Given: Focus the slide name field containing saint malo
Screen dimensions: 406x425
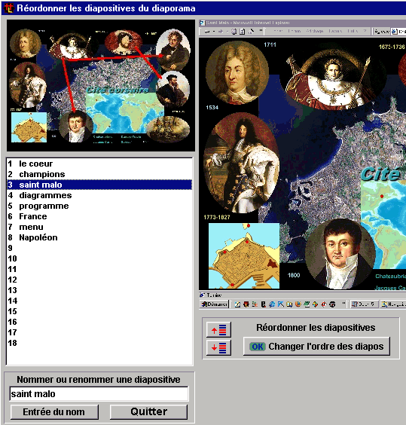Looking at the screenshot, I should click(99, 394).
